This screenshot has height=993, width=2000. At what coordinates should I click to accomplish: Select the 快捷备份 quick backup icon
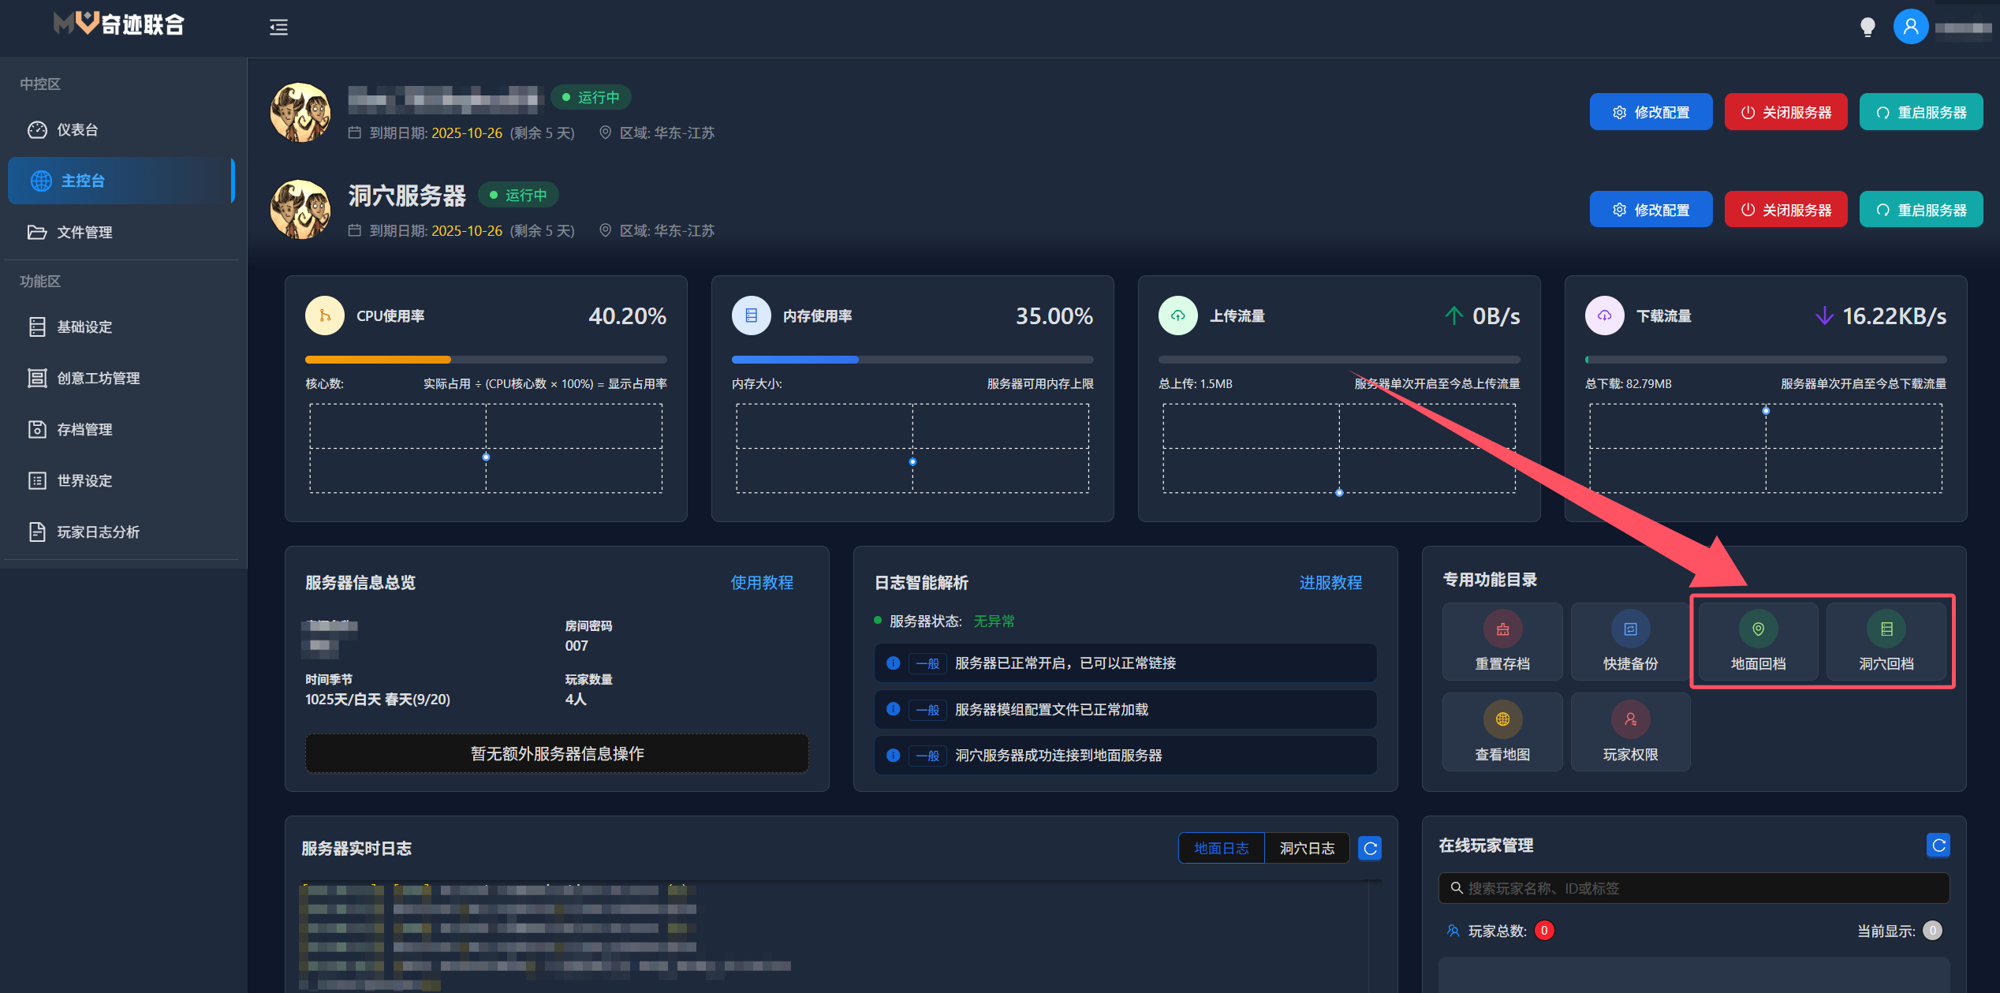[x=1629, y=641]
